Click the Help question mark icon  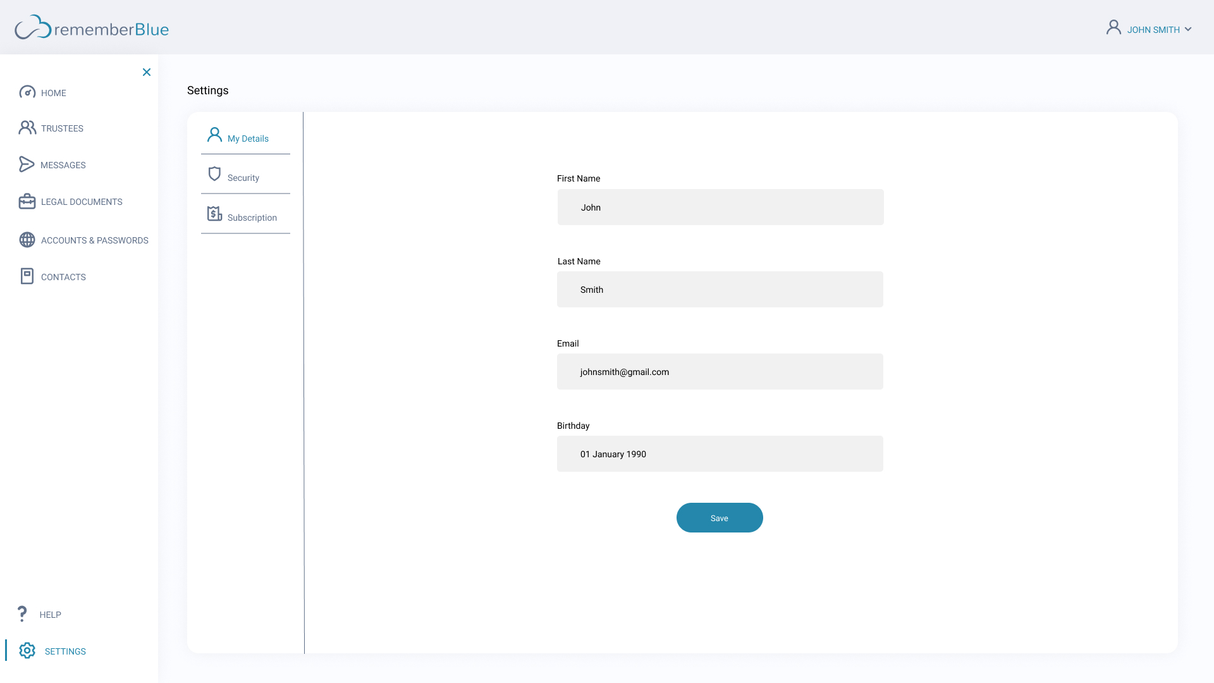[x=22, y=613]
